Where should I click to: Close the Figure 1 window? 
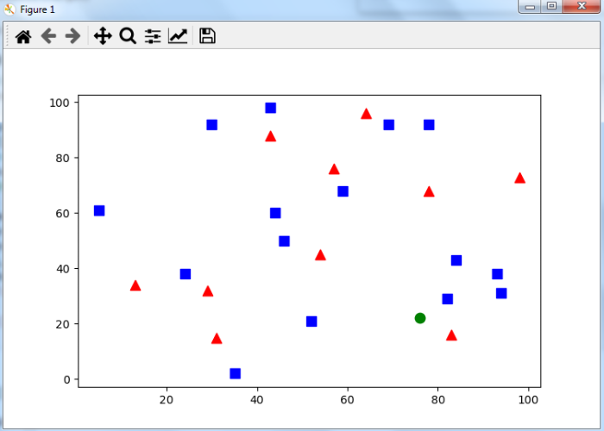(582, 6)
